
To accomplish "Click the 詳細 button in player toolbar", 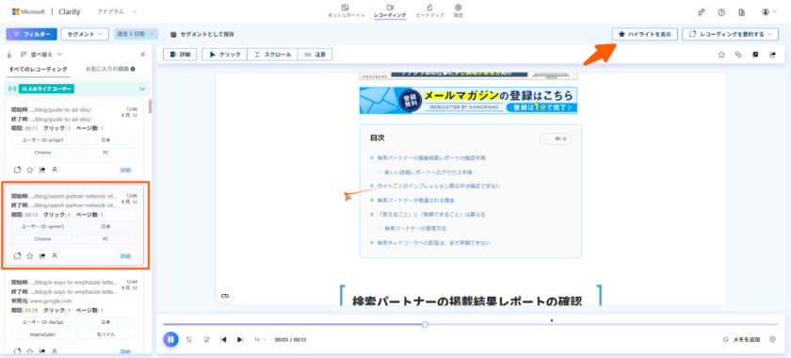I will (x=180, y=55).
